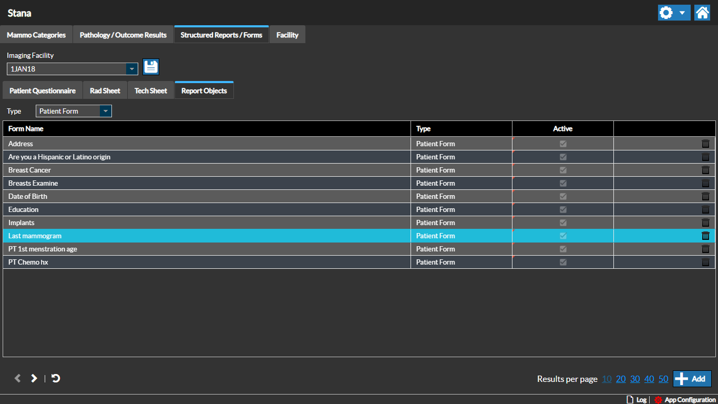The width and height of the screenshot is (718, 404).
Task: Open the settings gear menu
Action: pos(666,13)
